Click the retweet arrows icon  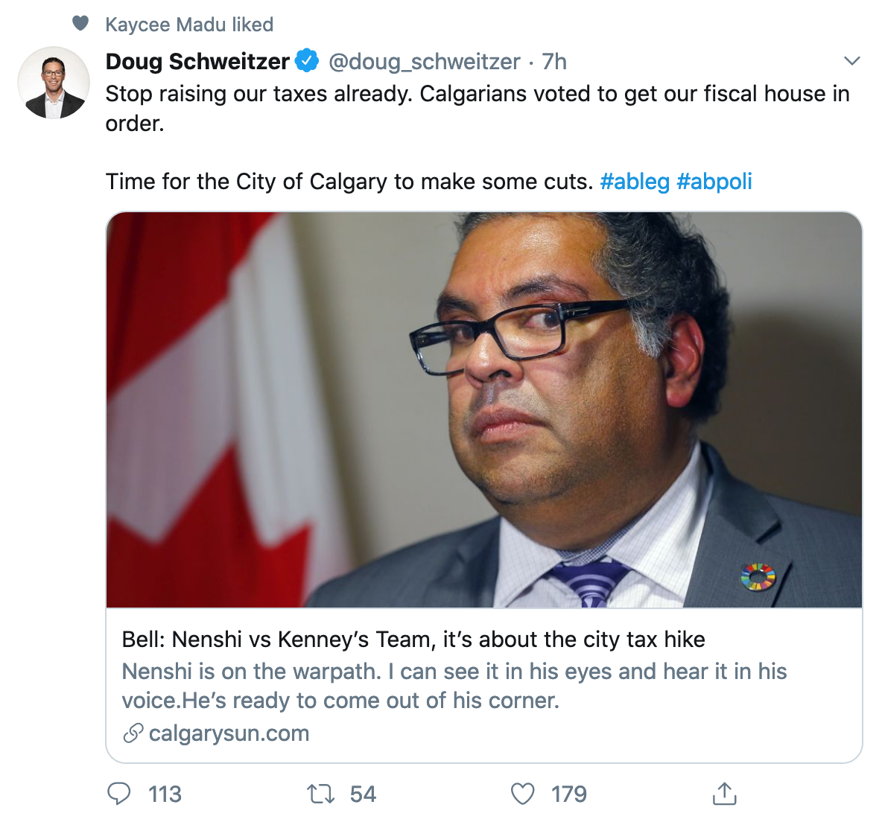[x=321, y=794]
